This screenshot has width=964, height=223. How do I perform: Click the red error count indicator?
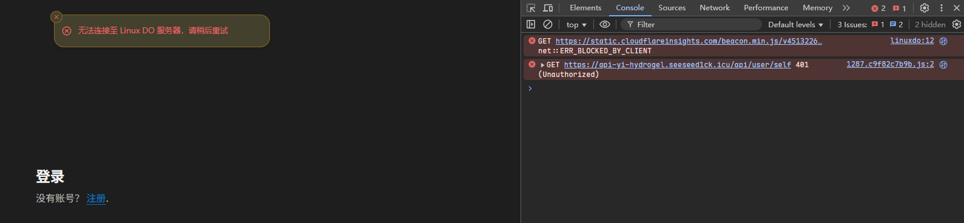[x=878, y=8]
